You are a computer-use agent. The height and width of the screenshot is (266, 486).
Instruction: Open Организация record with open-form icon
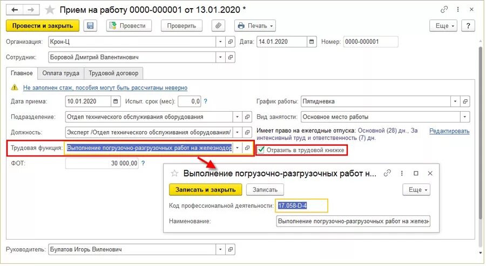click(x=230, y=42)
